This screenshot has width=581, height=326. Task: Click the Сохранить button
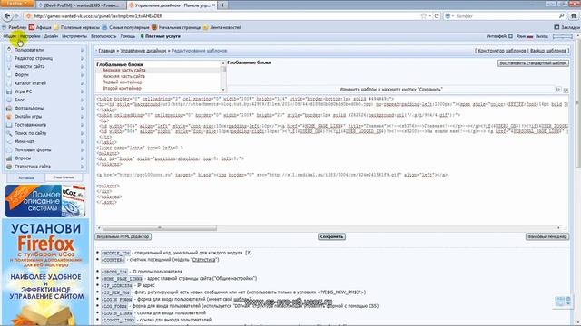tap(331, 236)
